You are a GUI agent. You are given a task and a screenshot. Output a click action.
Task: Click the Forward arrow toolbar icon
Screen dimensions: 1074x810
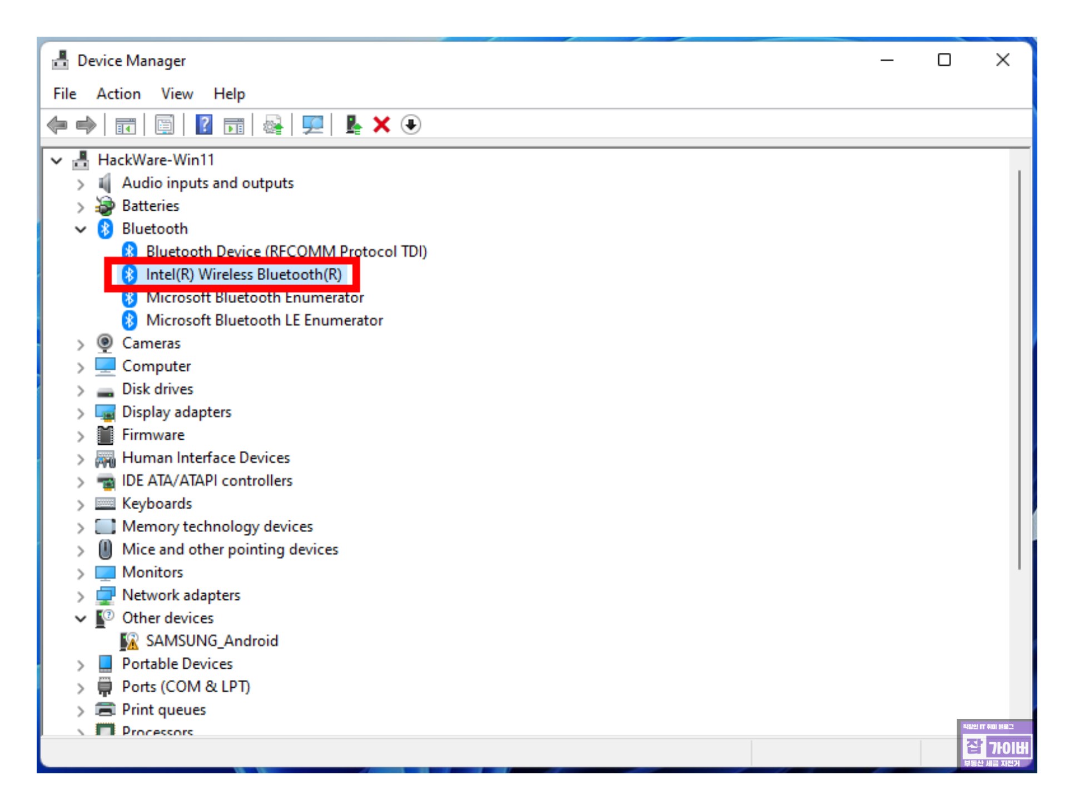click(x=86, y=125)
